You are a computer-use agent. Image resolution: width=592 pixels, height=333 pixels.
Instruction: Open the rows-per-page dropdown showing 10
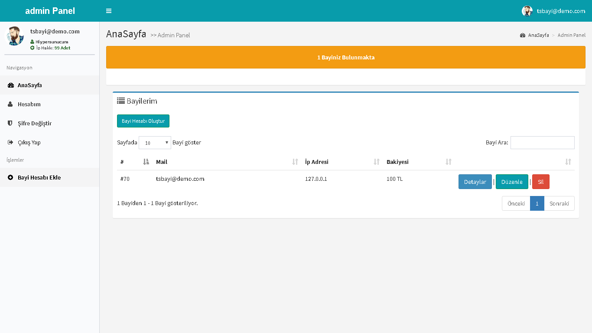(155, 143)
